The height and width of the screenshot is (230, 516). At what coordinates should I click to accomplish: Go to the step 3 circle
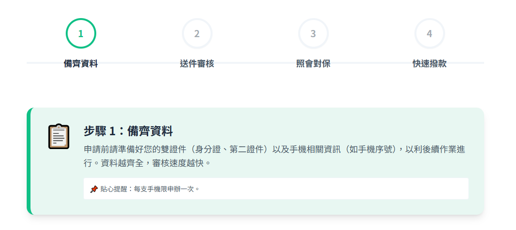pyautogui.click(x=314, y=33)
